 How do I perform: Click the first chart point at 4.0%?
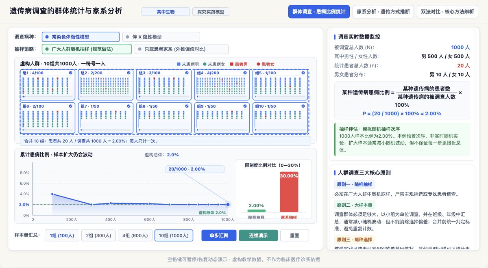(52, 194)
